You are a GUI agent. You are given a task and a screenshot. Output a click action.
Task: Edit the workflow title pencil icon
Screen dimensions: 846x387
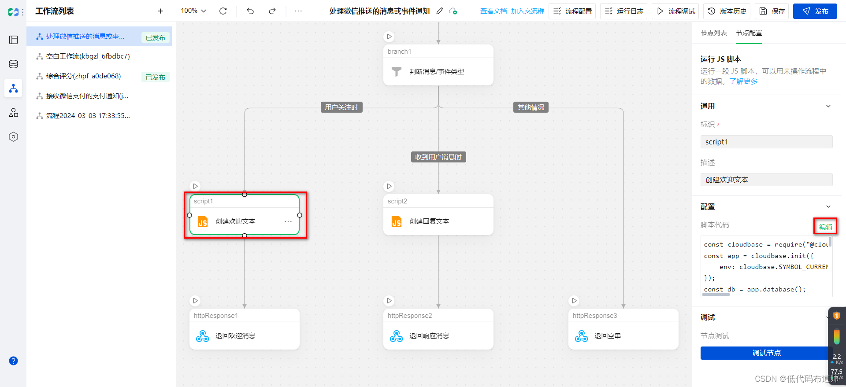point(440,11)
